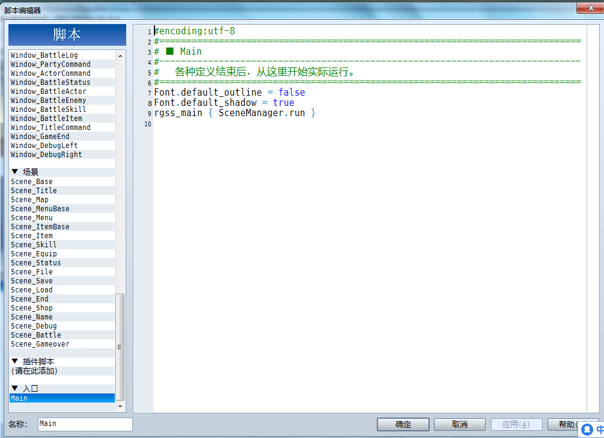Click the 名称 name input field
The image size is (604, 438).
click(x=85, y=424)
